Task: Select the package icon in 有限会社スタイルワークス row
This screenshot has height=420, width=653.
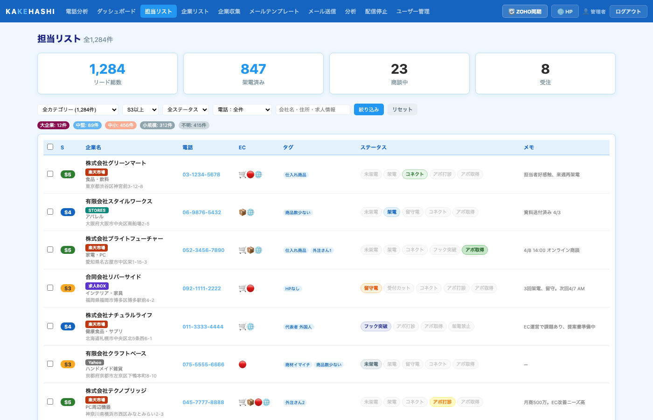Action: point(243,212)
